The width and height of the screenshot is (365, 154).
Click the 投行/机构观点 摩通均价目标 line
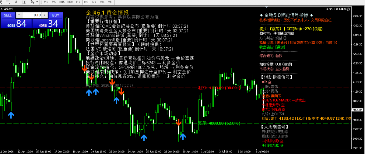(x=133, y=63)
